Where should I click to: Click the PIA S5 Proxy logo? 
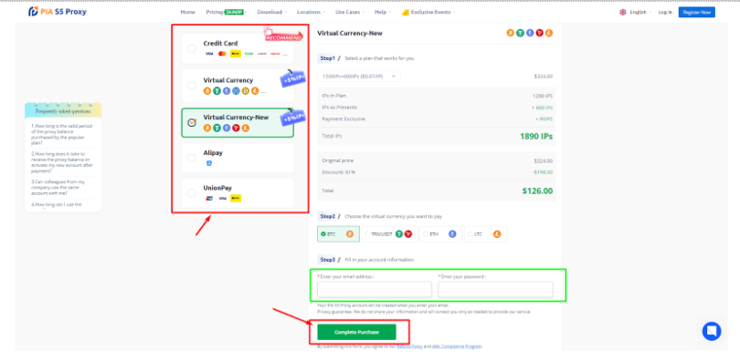pyautogui.click(x=58, y=12)
